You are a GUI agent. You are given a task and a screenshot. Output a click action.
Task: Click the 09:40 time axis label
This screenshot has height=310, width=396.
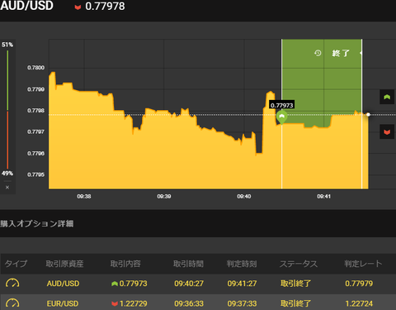tap(244, 197)
